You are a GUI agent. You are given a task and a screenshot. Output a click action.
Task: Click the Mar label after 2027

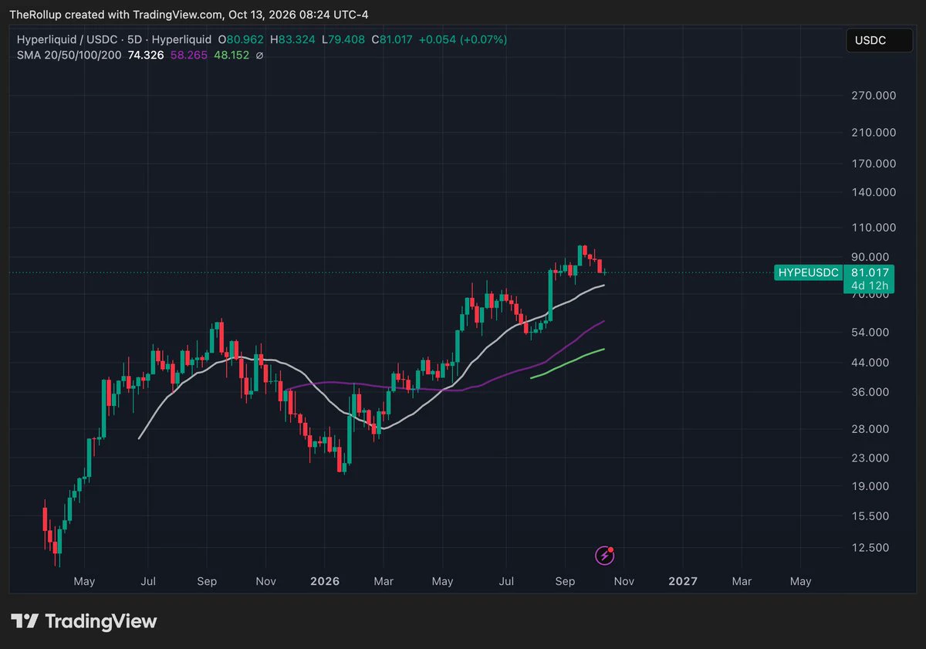point(742,581)
